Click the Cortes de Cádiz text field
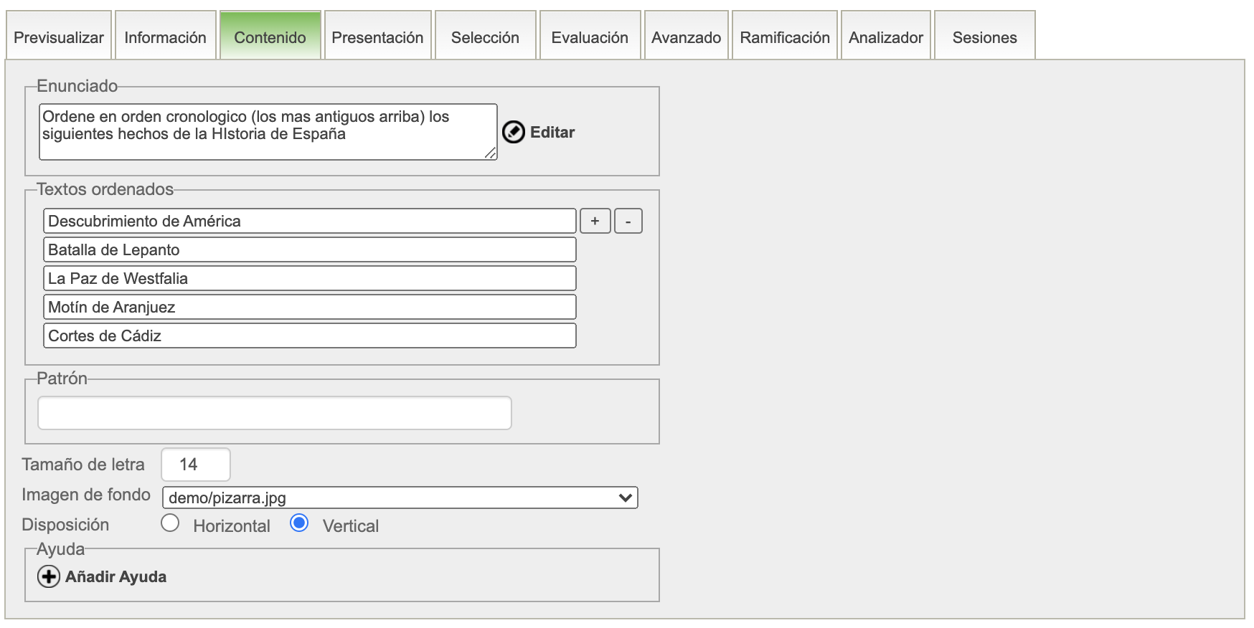 pyautogui.click(x=309, y=336)
